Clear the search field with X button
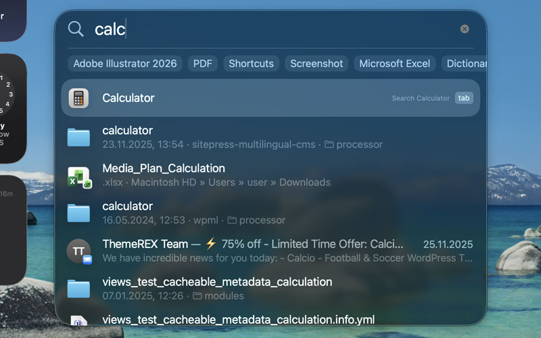This screenshot has height=338, width=541. click(465, 29)
